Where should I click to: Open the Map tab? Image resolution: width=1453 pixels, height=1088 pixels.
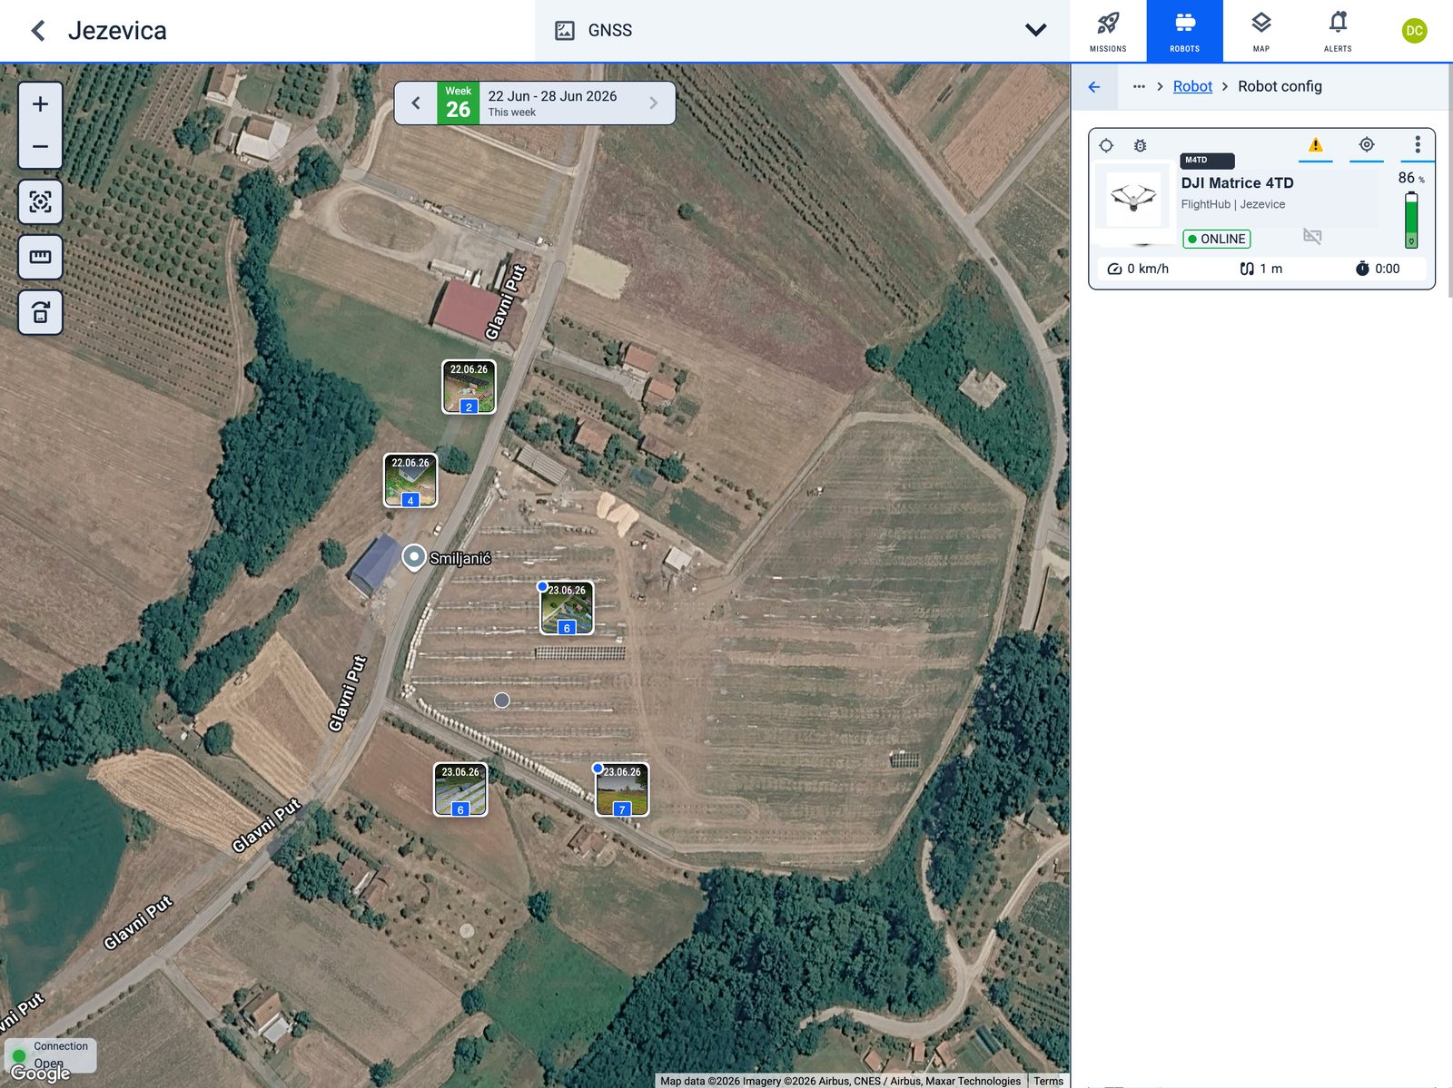click(1260, 31)
